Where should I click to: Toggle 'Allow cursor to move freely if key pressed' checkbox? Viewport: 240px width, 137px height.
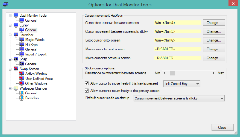point(86,83)
